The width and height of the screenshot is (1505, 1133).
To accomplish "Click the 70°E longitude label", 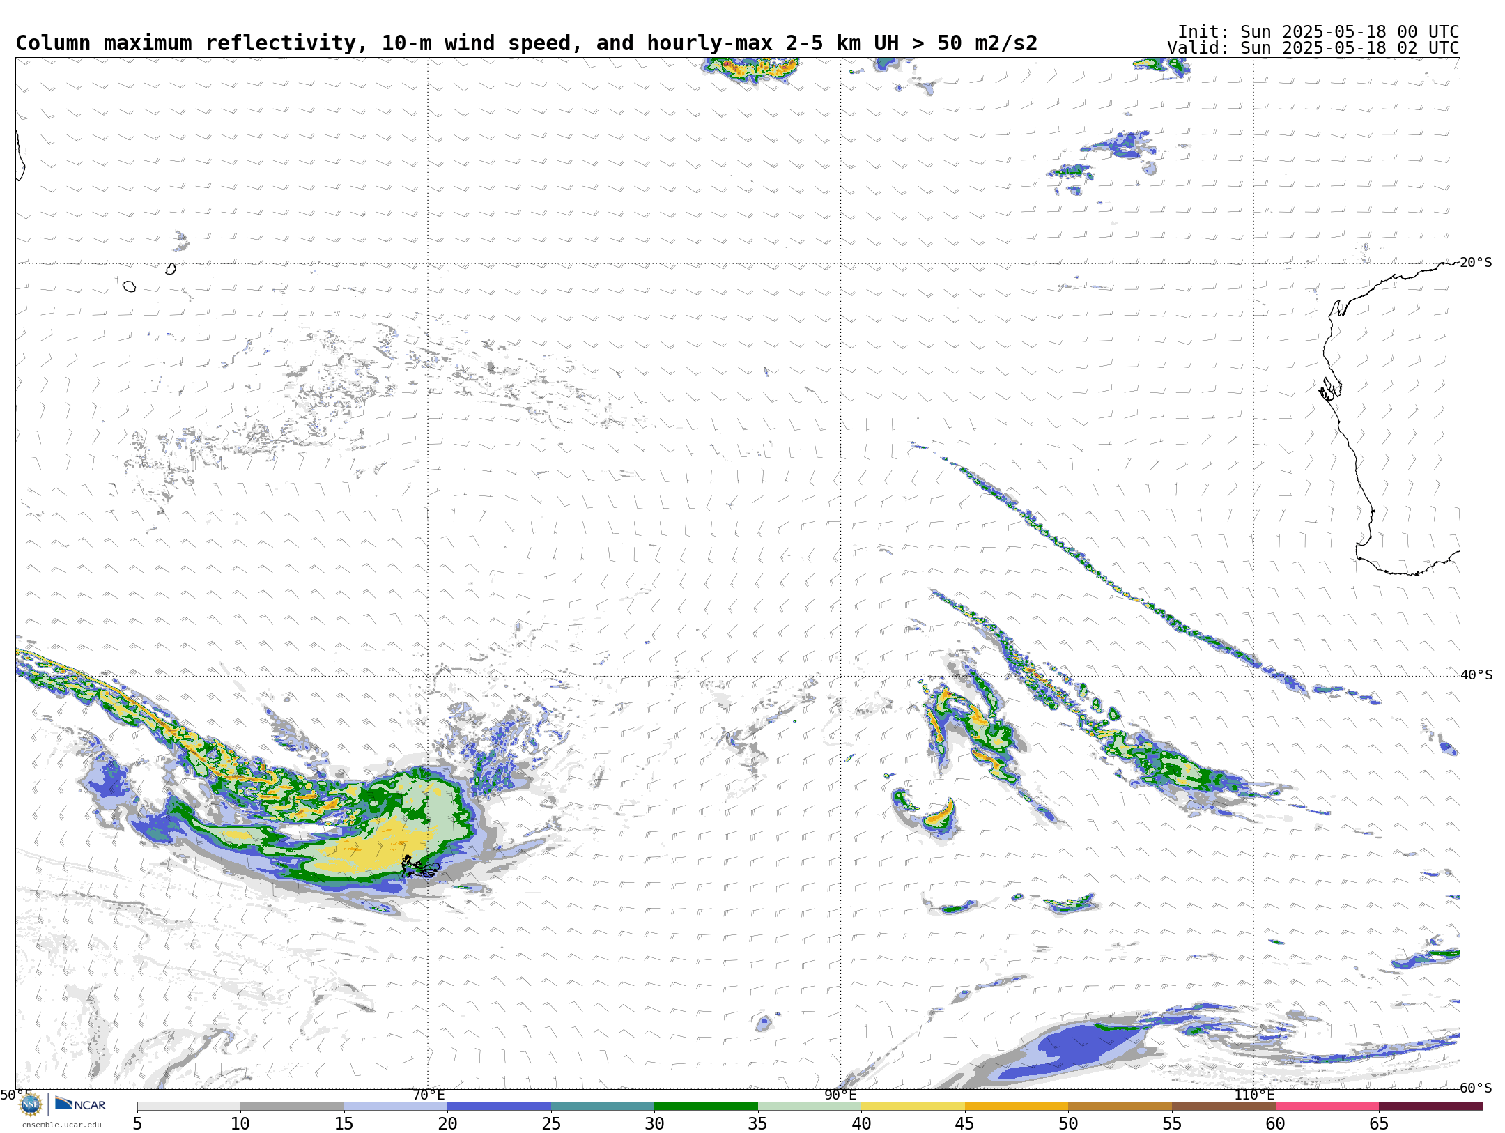I will (428, 1095).
